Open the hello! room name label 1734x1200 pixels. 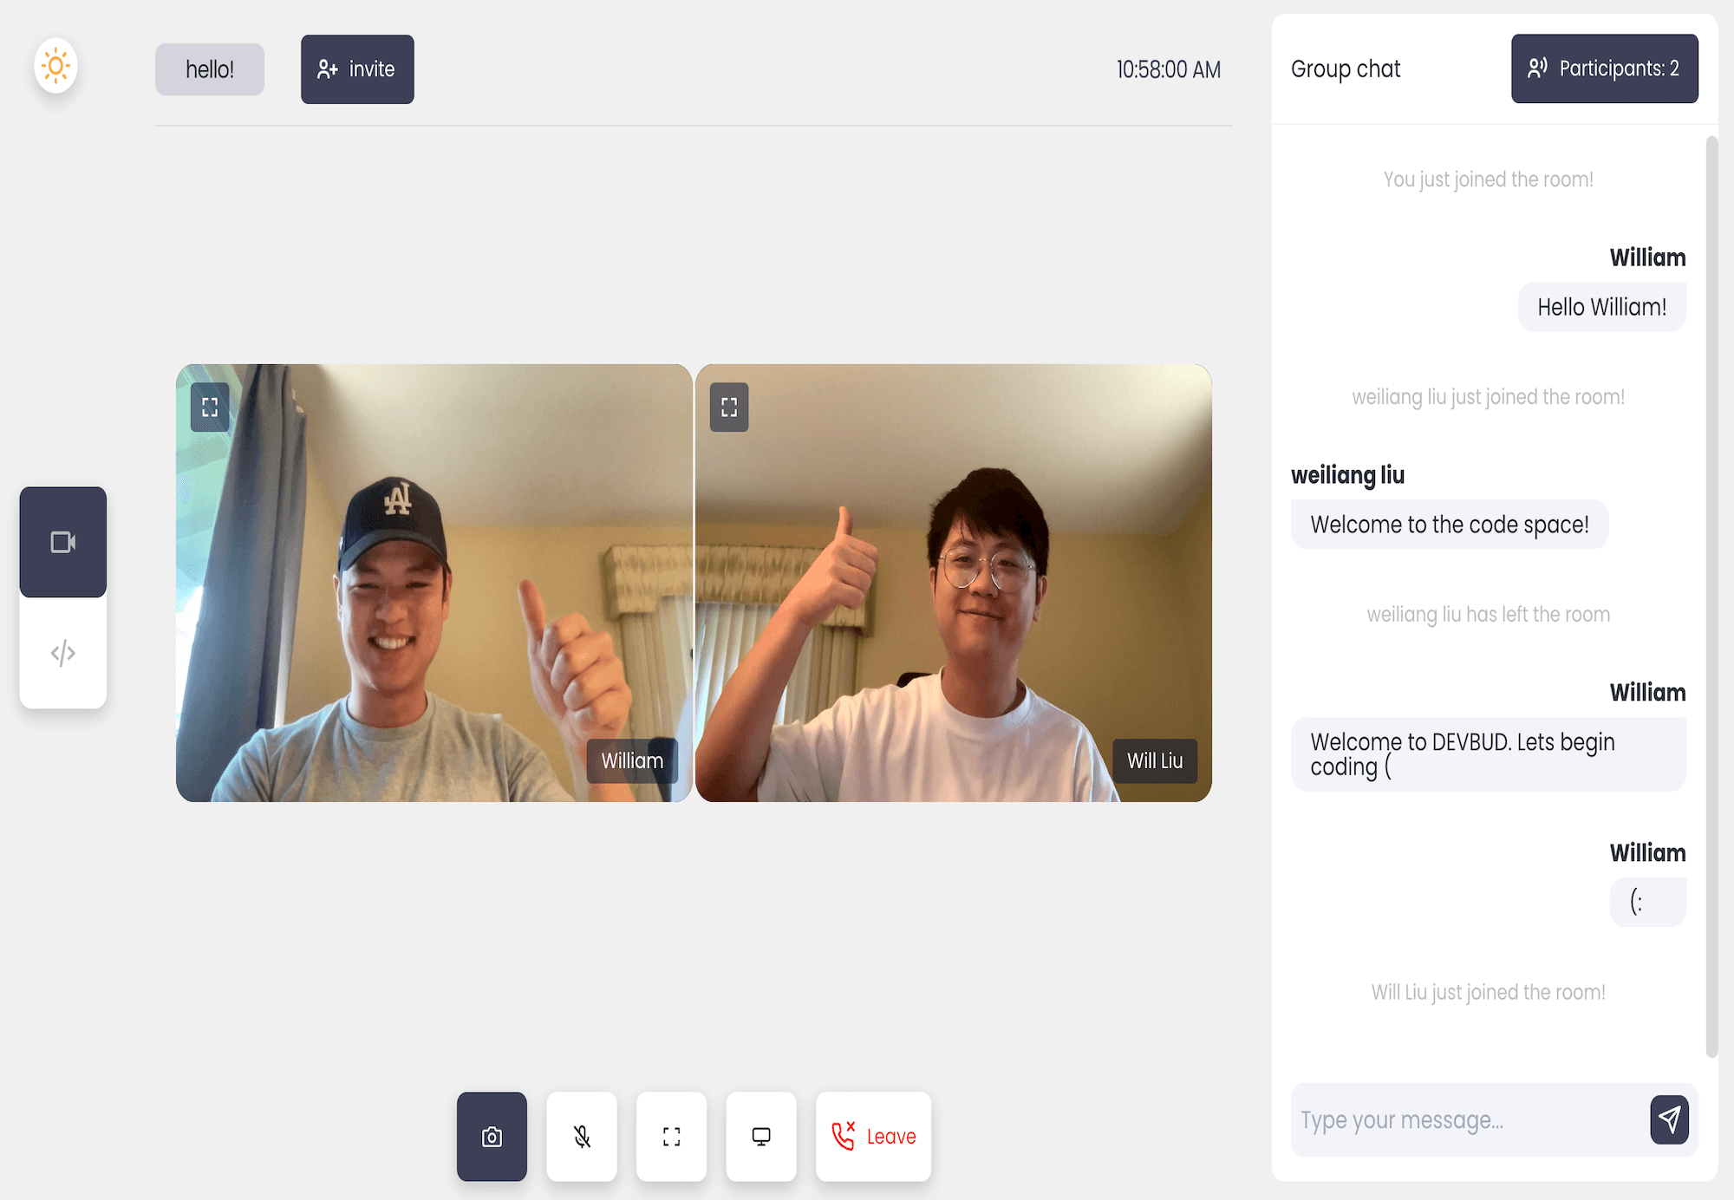[x=210, y=69]
